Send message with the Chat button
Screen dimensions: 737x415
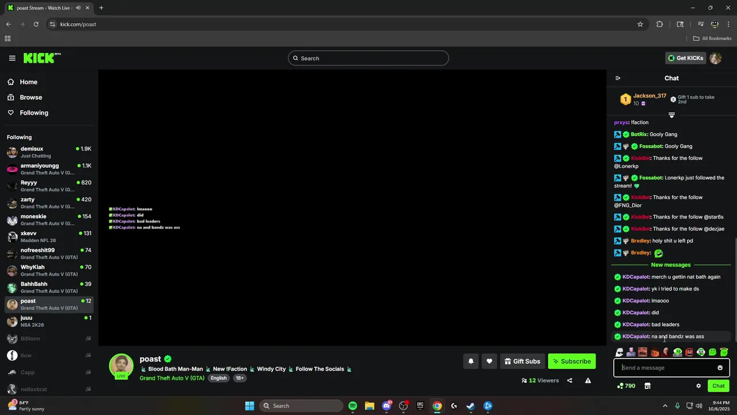[719, 386]
